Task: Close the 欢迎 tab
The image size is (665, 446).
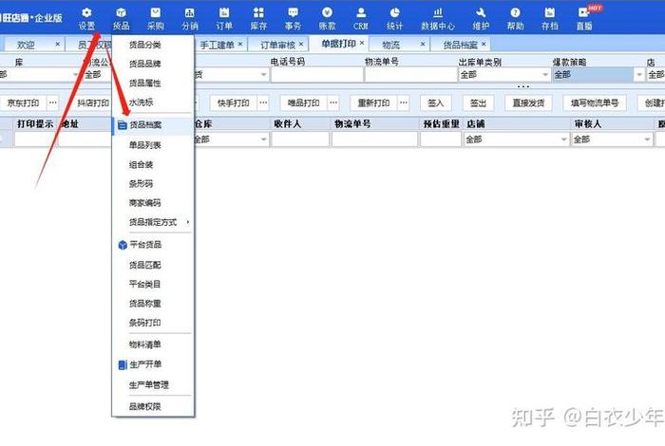Action: [58, 44]
